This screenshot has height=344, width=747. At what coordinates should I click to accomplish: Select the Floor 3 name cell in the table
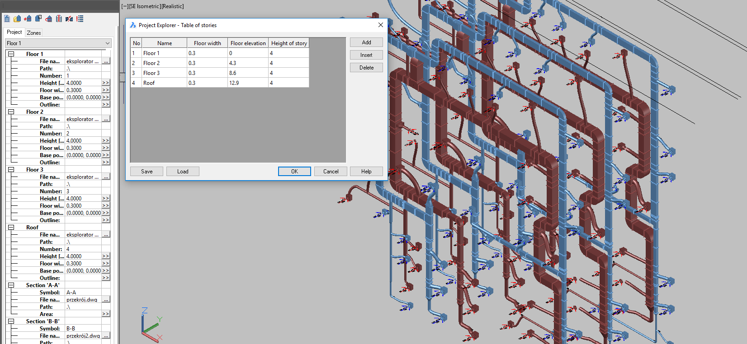164,73
